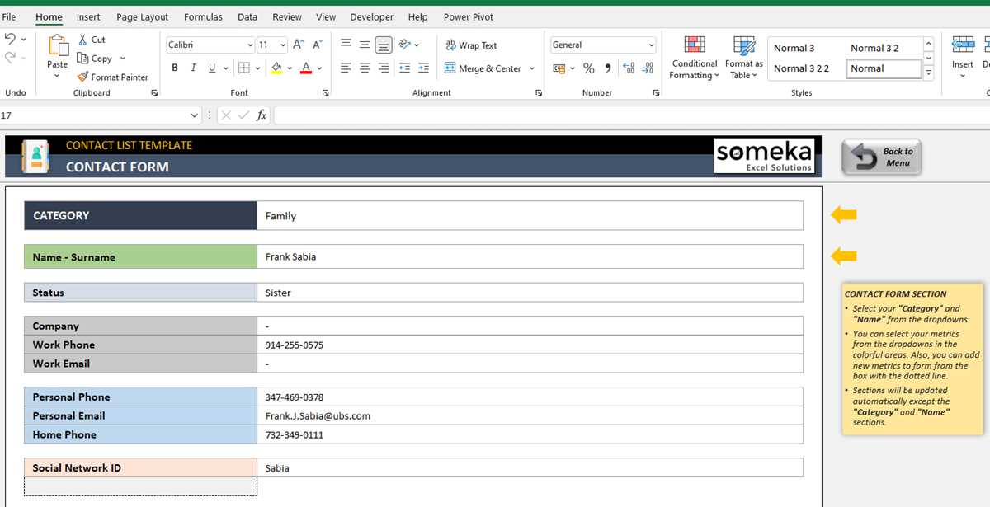
Task: Apply Percent Style number format
Action: click(588, 68)
